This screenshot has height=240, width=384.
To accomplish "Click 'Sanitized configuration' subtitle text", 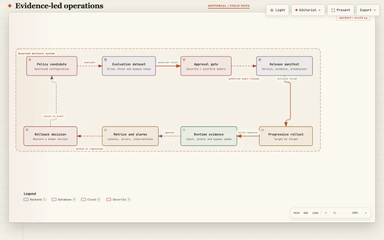I will click(x=52, y=69).
